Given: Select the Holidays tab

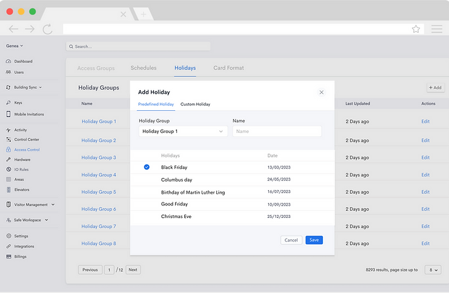Looking at the screenshot, I should 185,68.
